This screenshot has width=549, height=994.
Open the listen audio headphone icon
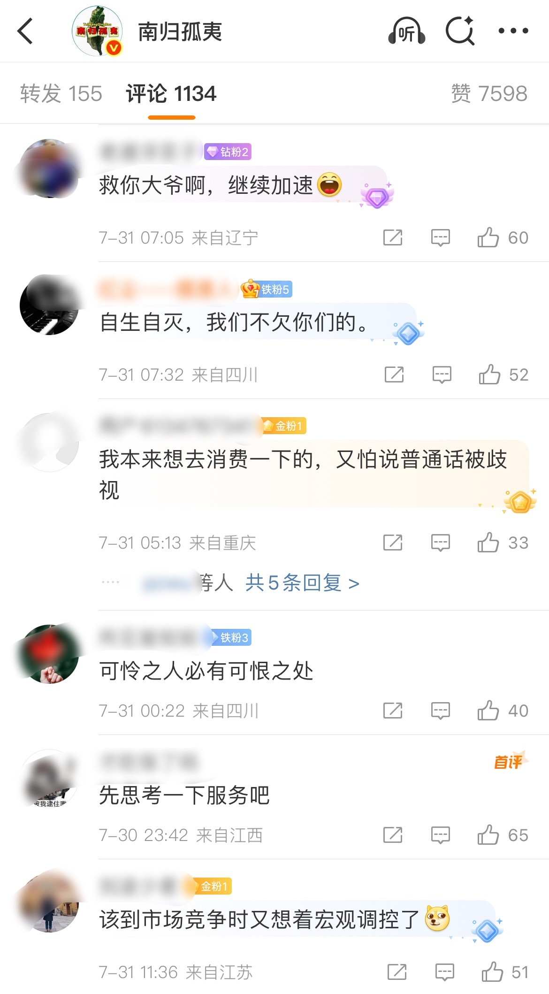pyautogui.click(x=406, y=31)
